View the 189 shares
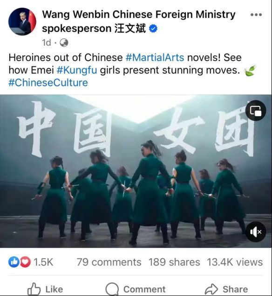The width and height of the screenshot is (272, 296). coord(174,262)
